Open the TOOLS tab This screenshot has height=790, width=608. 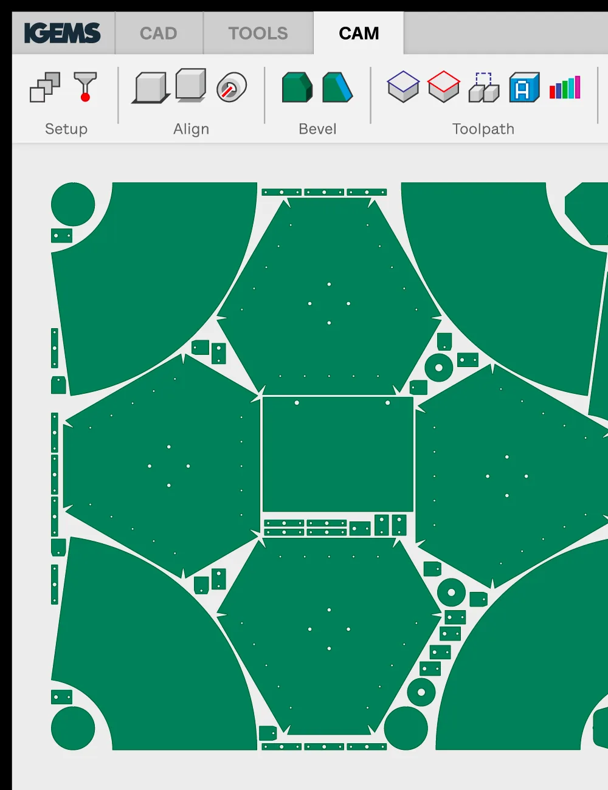[x=258, y=33]
